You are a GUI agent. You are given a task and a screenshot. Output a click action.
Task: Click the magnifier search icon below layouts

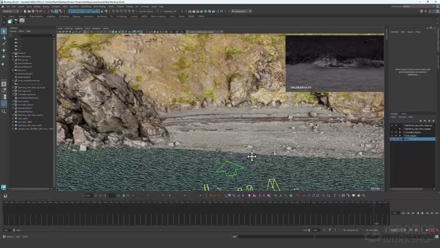[x=4, y=111]
